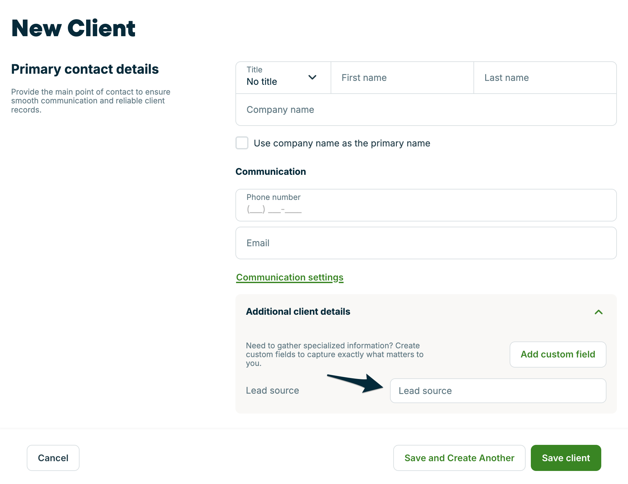Open the 'No title' Title dropdown
Screen dimensions: 628x484
pos(282,78)
